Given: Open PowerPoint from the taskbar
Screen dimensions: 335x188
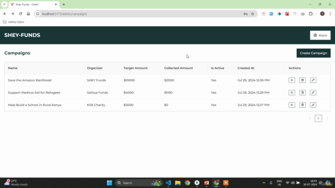Looking at the screenshot, I should [x=206, y=183].
